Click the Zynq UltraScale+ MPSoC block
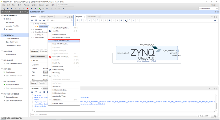Screen dimensions: 220x120 point(147,53)
